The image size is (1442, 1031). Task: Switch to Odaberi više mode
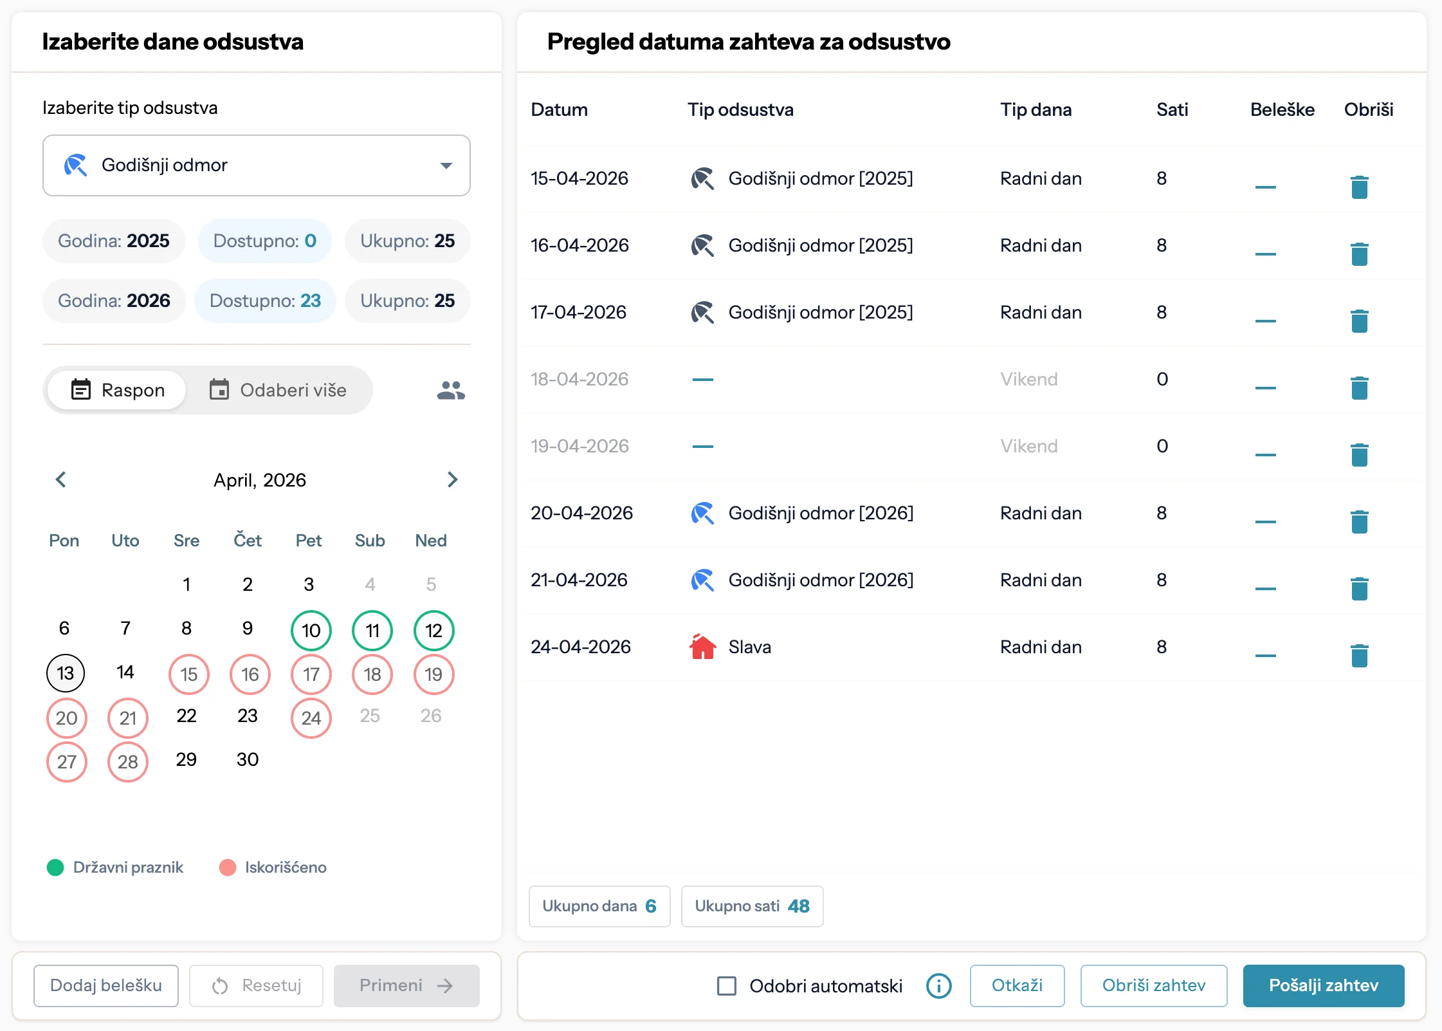click(278, 390)
